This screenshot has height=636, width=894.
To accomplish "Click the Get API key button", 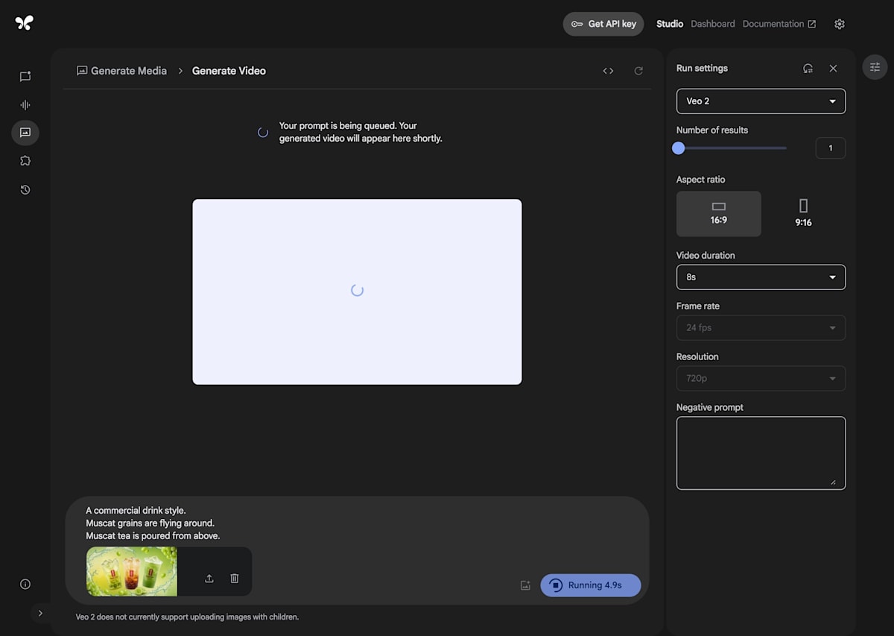I will click(x=603, y=24).
